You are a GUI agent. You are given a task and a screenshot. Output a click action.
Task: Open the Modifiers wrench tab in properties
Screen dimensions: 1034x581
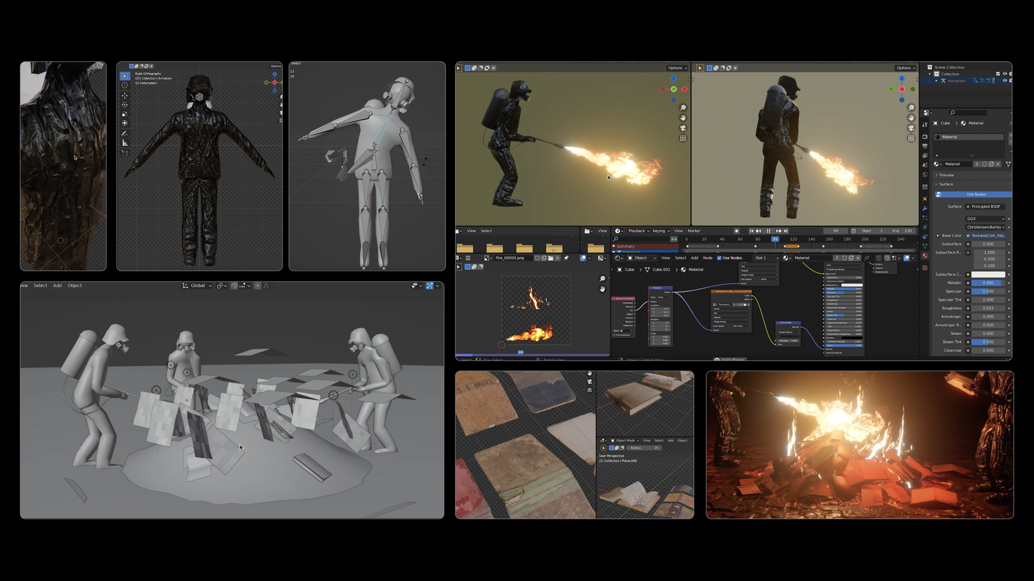click(x=925, y=209)
